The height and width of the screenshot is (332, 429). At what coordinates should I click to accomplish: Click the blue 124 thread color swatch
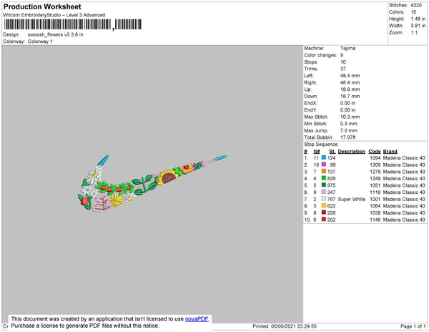324,157
